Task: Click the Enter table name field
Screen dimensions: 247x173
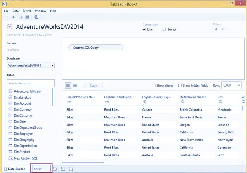Action: [31, 83]
